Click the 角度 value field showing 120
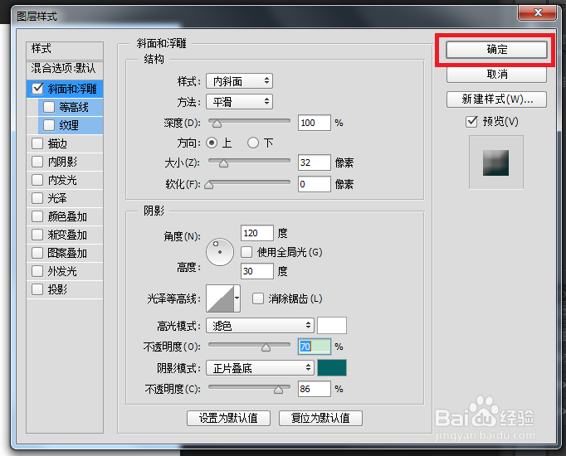 click(257, 233)
